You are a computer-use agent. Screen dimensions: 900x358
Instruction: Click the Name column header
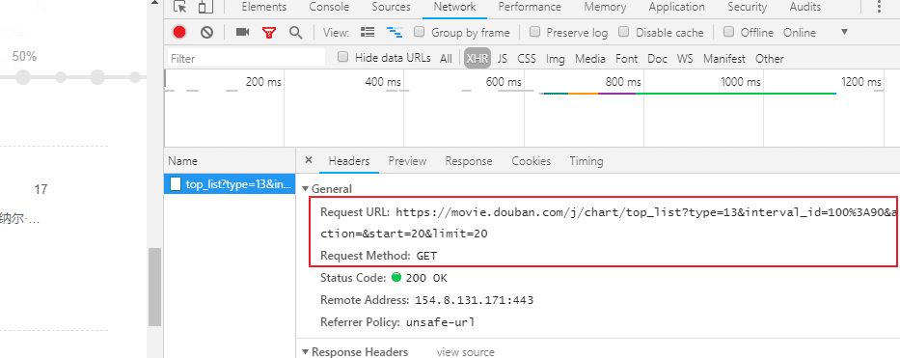(x=230, y=161)
